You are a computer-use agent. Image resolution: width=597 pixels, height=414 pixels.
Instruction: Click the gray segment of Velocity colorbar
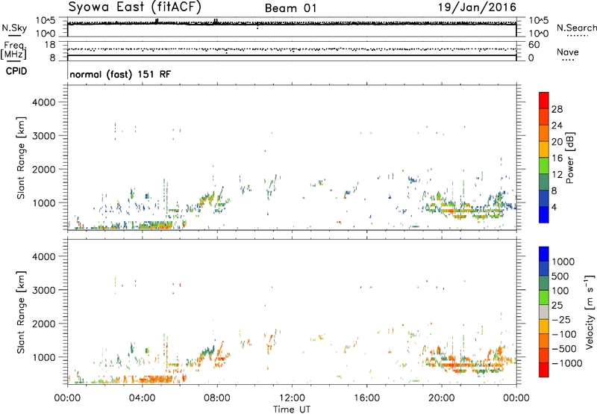544,312
